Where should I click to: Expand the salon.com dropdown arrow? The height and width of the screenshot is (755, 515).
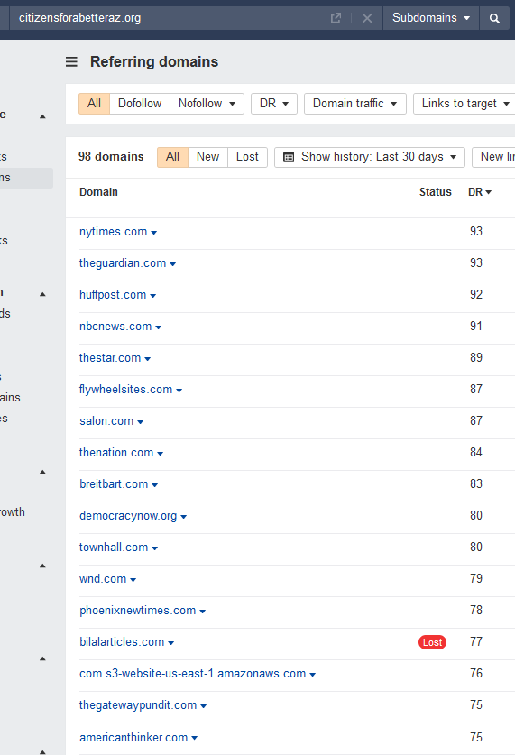point(141,422)
